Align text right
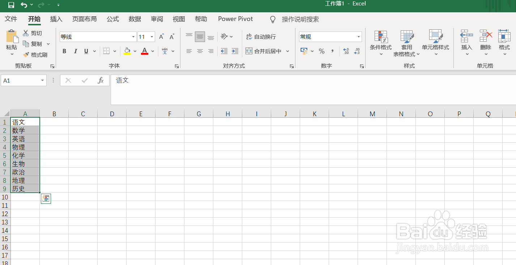 tap(211, 51)
